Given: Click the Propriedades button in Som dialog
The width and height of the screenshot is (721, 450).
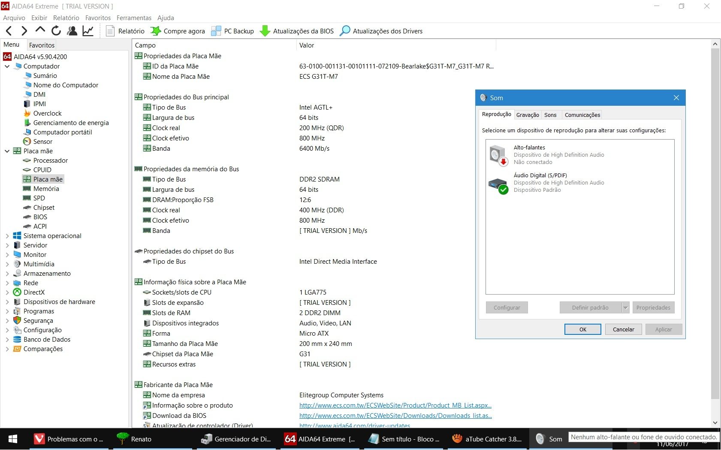Looking at the screenshot, I should [653, 307].
